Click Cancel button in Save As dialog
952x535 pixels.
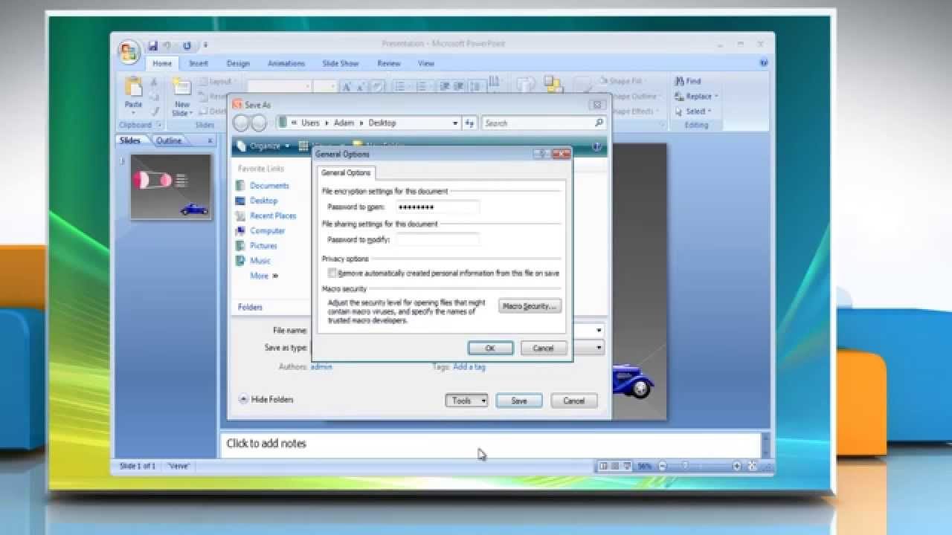(x=573, y=401)
